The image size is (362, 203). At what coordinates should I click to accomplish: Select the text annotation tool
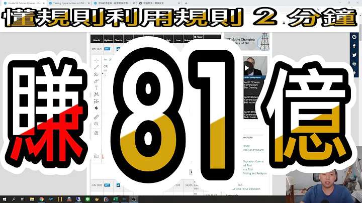(x=96, y=87)
